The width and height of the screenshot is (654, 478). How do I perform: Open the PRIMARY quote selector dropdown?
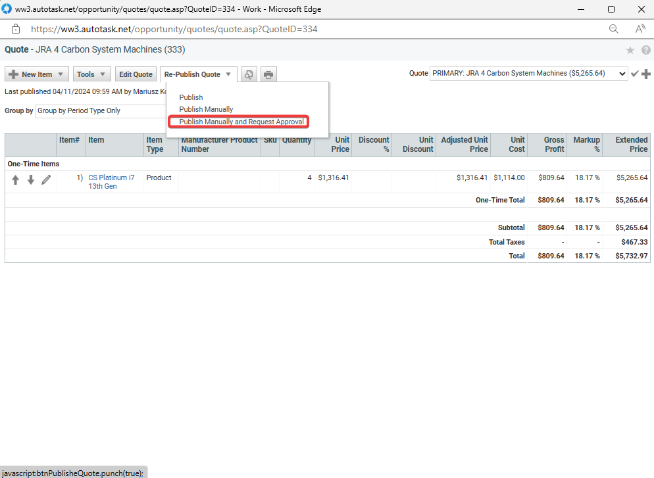click(528, 74)
